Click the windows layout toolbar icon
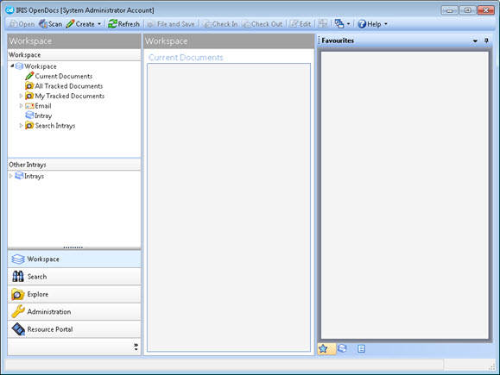 [x=339, y=24]
